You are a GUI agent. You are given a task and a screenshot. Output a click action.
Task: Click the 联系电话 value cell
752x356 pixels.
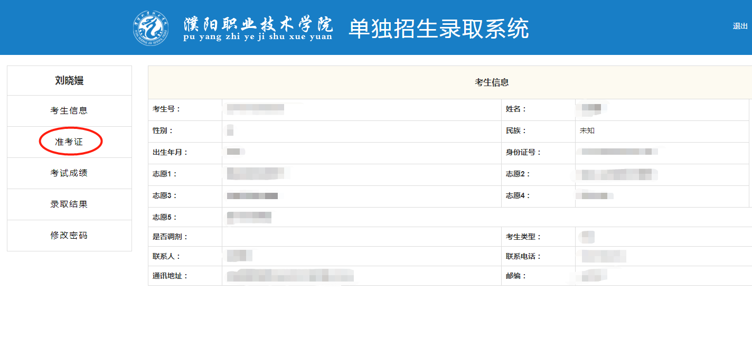(x=664, y=257)
